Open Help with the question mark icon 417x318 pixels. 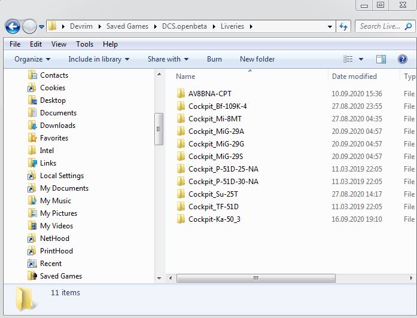point(403,59)
